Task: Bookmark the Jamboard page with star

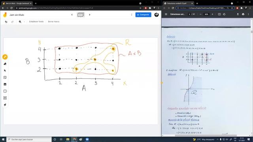Action: 140,8
